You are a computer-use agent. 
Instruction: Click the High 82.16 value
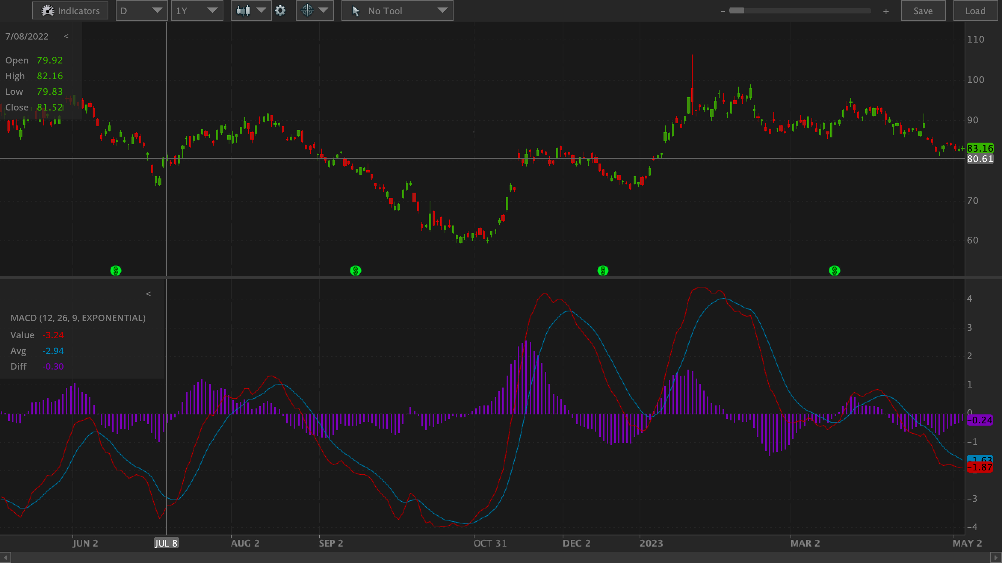pos(50,76)
